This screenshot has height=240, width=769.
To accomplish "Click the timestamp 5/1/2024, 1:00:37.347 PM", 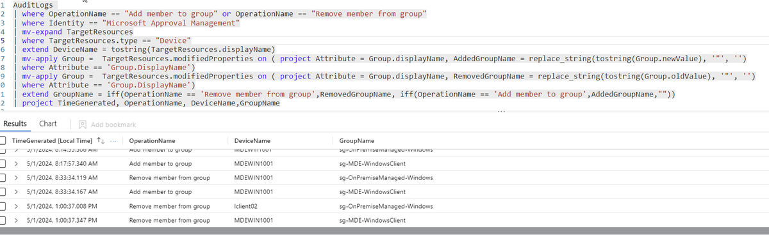I will pyautogui.click(x=62, y=221).
